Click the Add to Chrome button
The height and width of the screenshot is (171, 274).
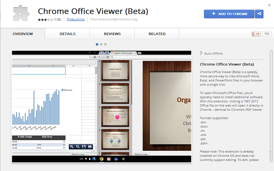[x=229, y=14]
